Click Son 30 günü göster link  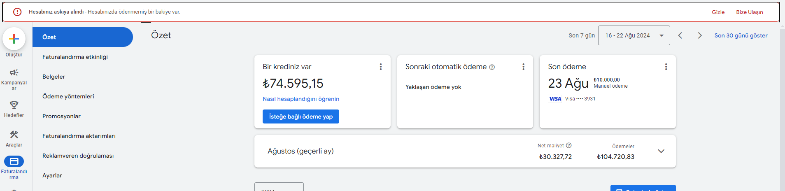pyautogui.click(x=741, y=35)
